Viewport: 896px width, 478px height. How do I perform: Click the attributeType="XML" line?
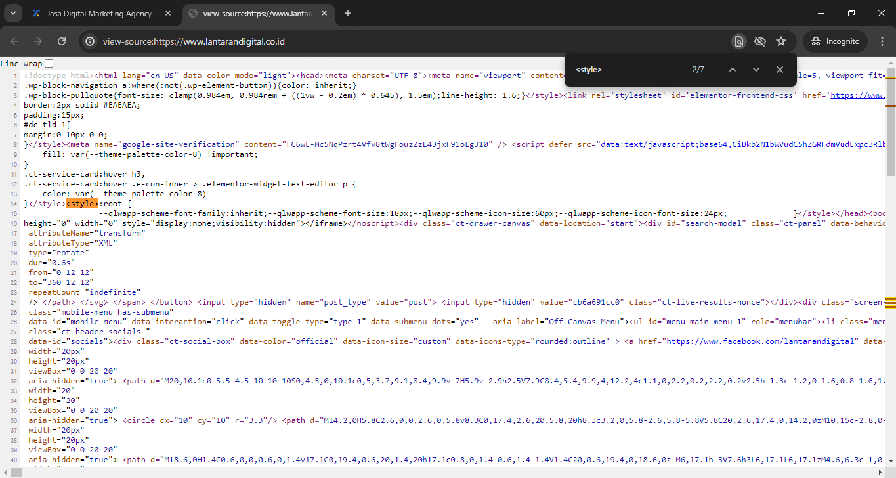tap(73, 243)
